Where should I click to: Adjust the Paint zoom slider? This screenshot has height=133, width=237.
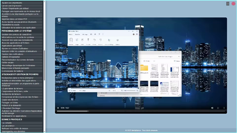click(x=130, y=91)
